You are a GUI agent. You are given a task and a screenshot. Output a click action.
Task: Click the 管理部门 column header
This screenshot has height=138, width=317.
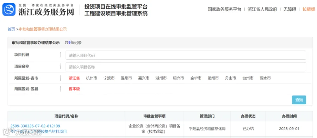point(207,116)
